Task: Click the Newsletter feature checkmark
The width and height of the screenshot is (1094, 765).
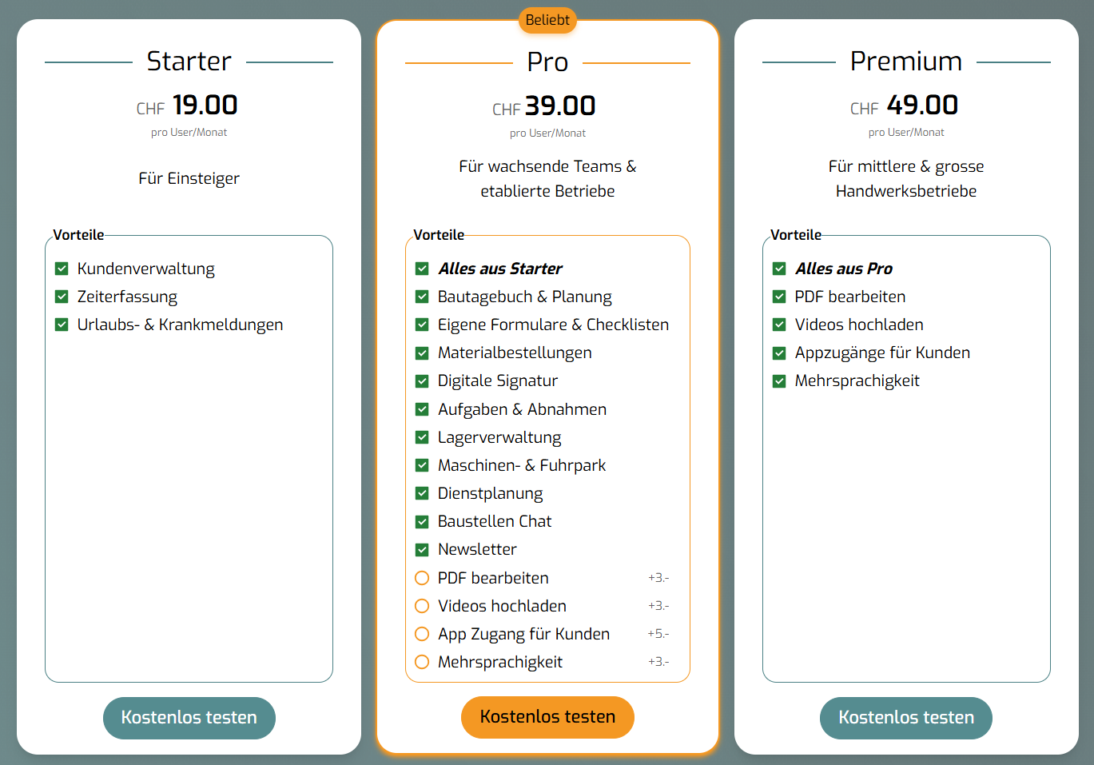Action: (x=422, y=549)
